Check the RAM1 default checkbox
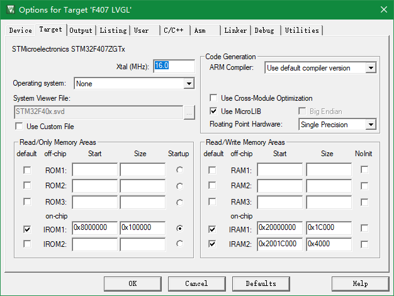The width and height of the screenshot is (394, 296). pos(212,170)
